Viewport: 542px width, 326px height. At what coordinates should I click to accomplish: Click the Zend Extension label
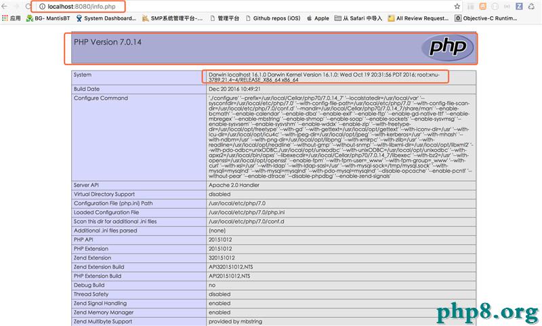(92, 258)
